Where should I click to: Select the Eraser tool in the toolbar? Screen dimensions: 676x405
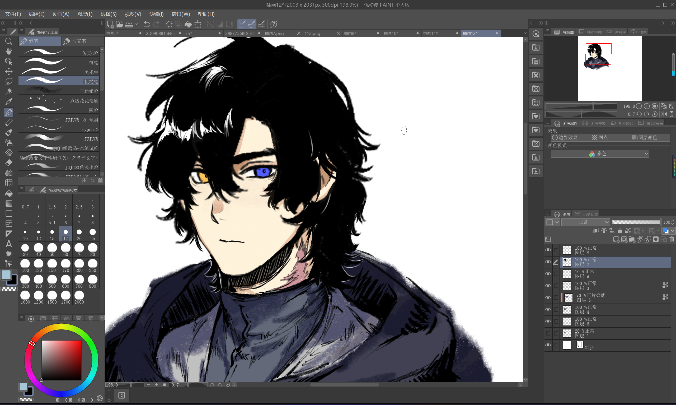[x=9, y=163]
